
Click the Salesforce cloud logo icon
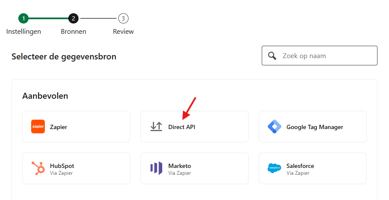tap(275, 168)
